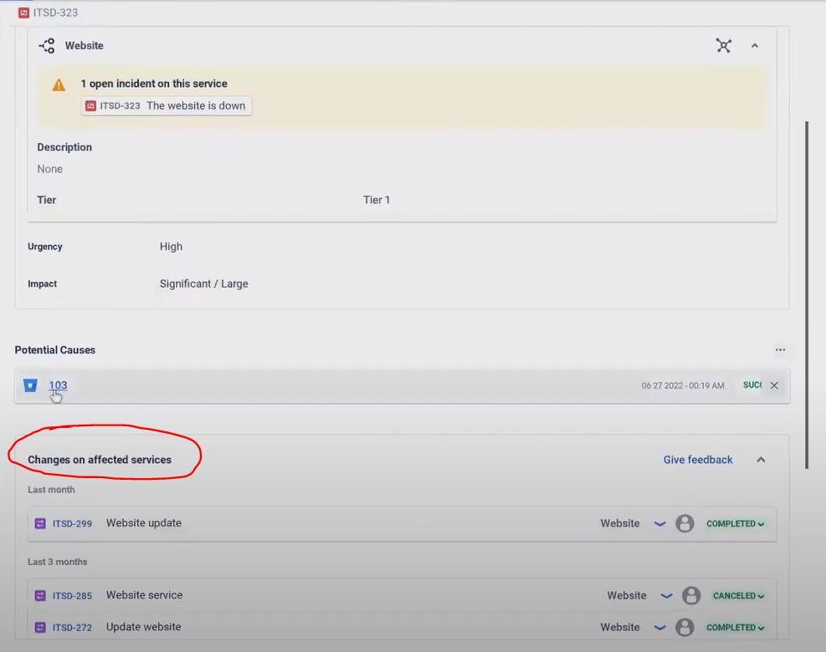Screen dimensions: 826x652
Task: Click change icon next to ITSD-299
Action: [40, 523]
